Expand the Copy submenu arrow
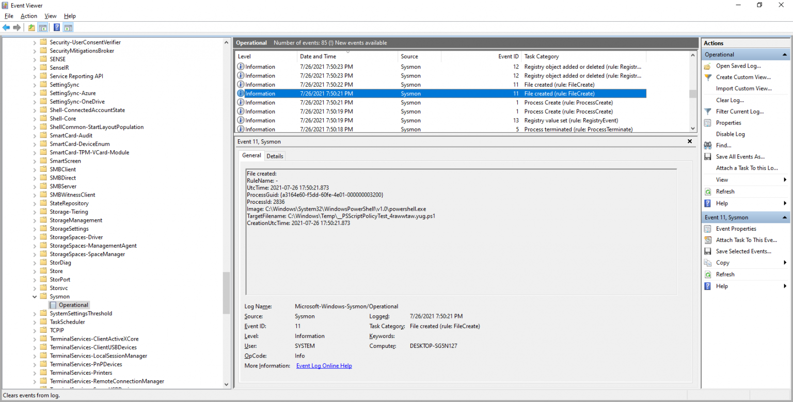This screenshot has height=402, width=793. point(785,263)
